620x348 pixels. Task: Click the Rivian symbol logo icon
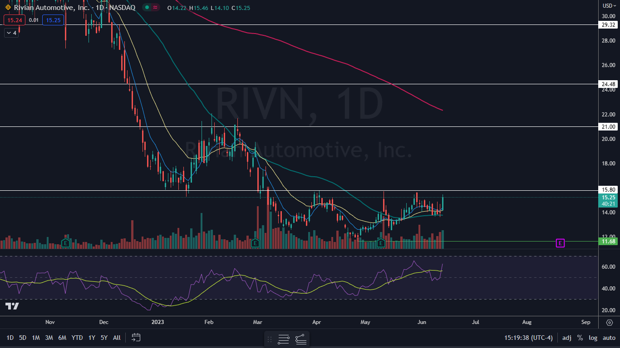click(8, 8)
